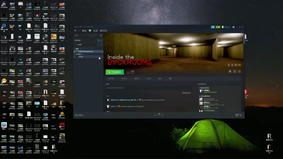The image size is (283, 159).
Task: Show game info via the circled i icon
Action: pos(235,71)
